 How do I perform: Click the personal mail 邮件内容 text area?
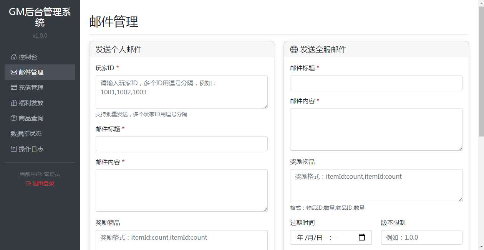click(x=181, y=190)
